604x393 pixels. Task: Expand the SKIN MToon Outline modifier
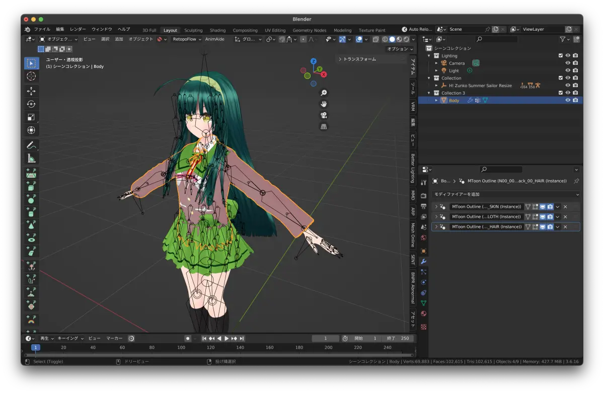(436, 206)
